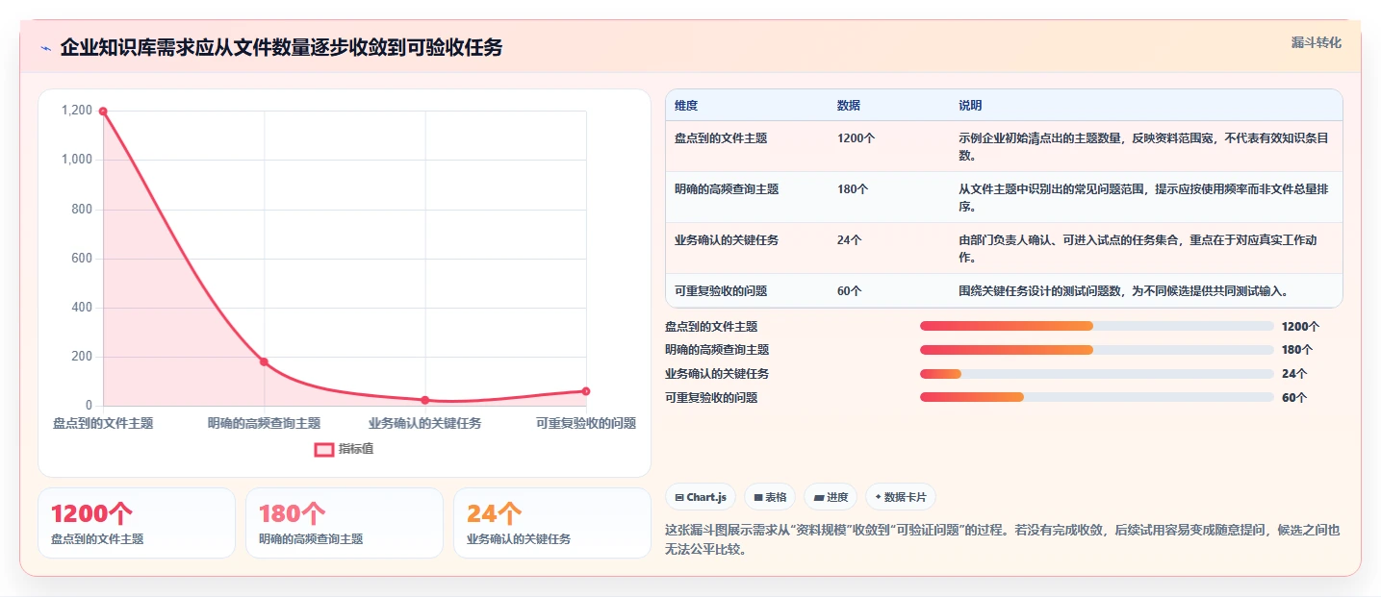Click the 业务确认的关键任务 progress bar

tap(1097, 374)
